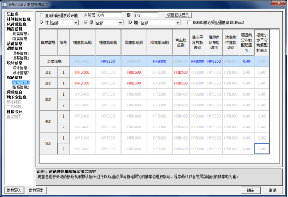Select the 全楼信息 row header
The image size is (288, 197).
54,61
